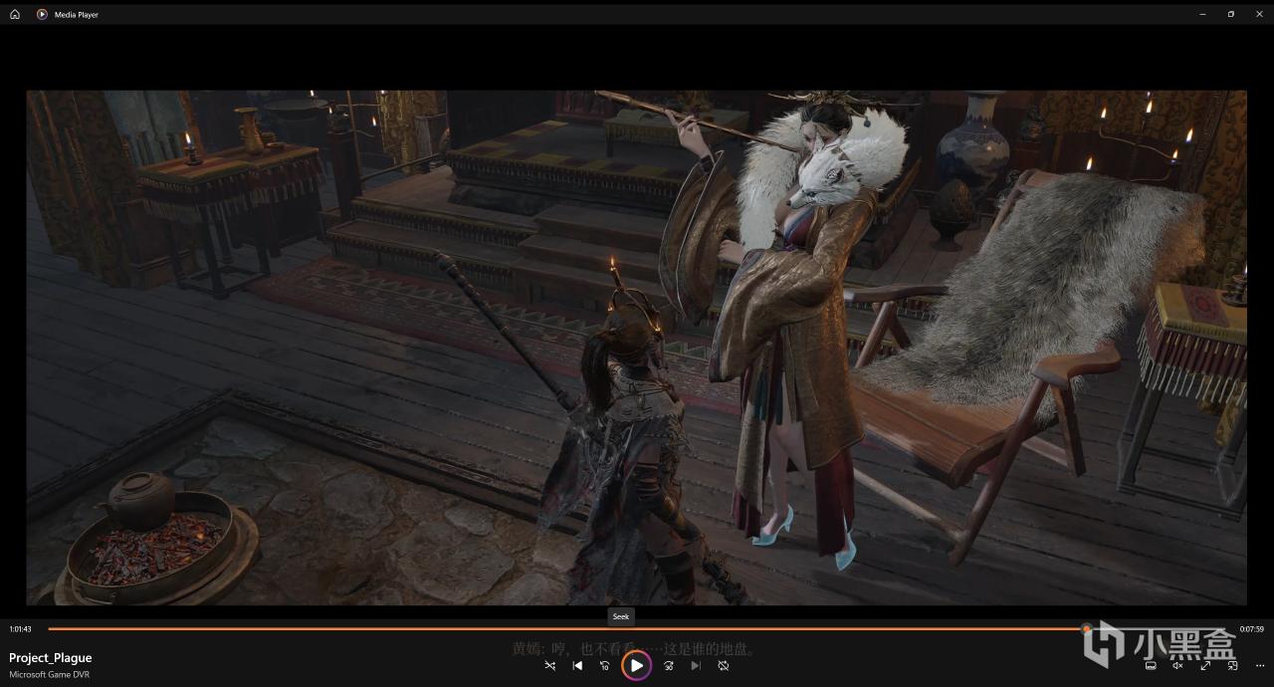This screenshot has height=687, width=1274.
Task: Jump to the next track
Action: point(696,665)
